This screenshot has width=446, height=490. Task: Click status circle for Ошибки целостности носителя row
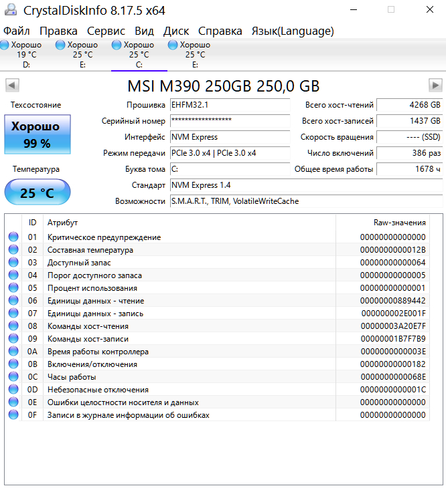click(13, 402)
